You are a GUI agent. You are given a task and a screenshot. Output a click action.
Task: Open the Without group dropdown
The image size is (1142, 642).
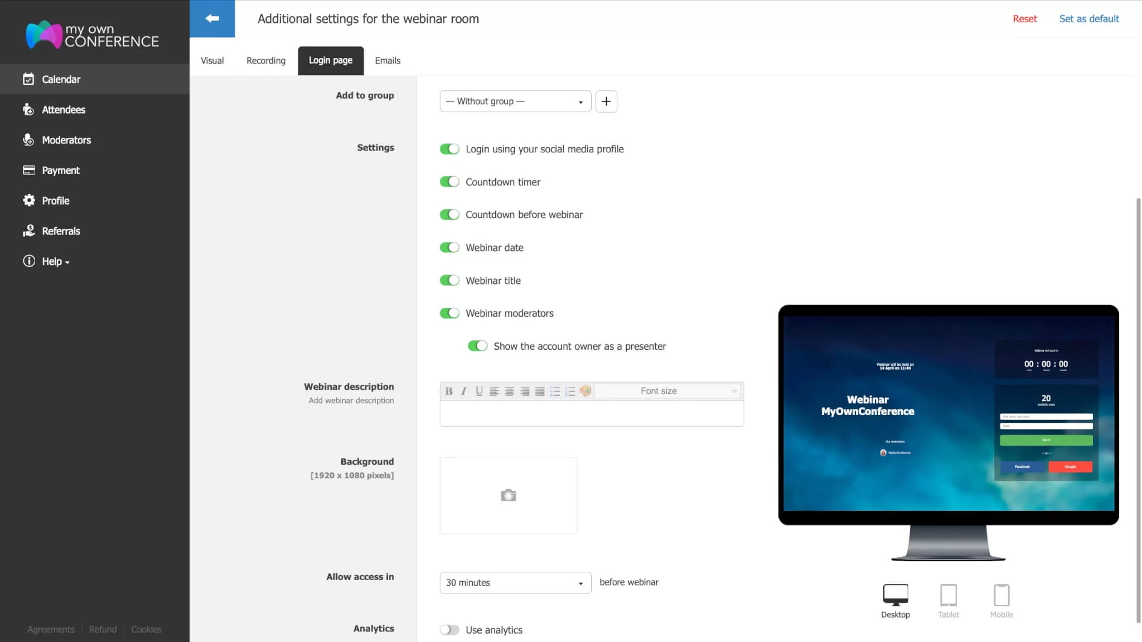click(514, 101)
